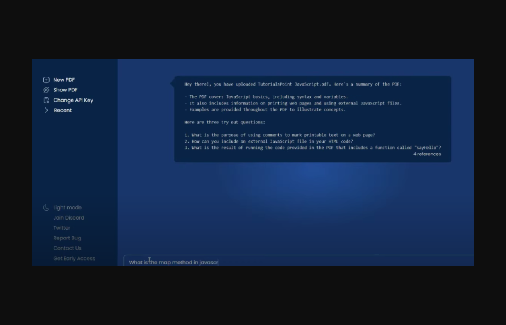Open the Recent section label
This screenshot has height=325, width=506.
pyautogui.click(x=63, y=110)
